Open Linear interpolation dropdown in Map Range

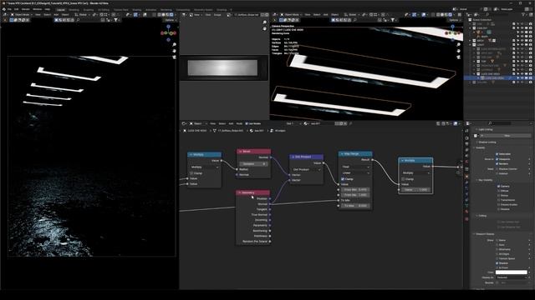coord(355,172)
